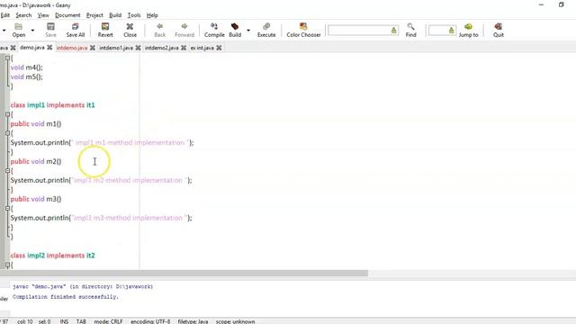Click 'Compilation finished successfully.' message
The image size is (576, 324).
pyautogui.click(x=66, y=296)
